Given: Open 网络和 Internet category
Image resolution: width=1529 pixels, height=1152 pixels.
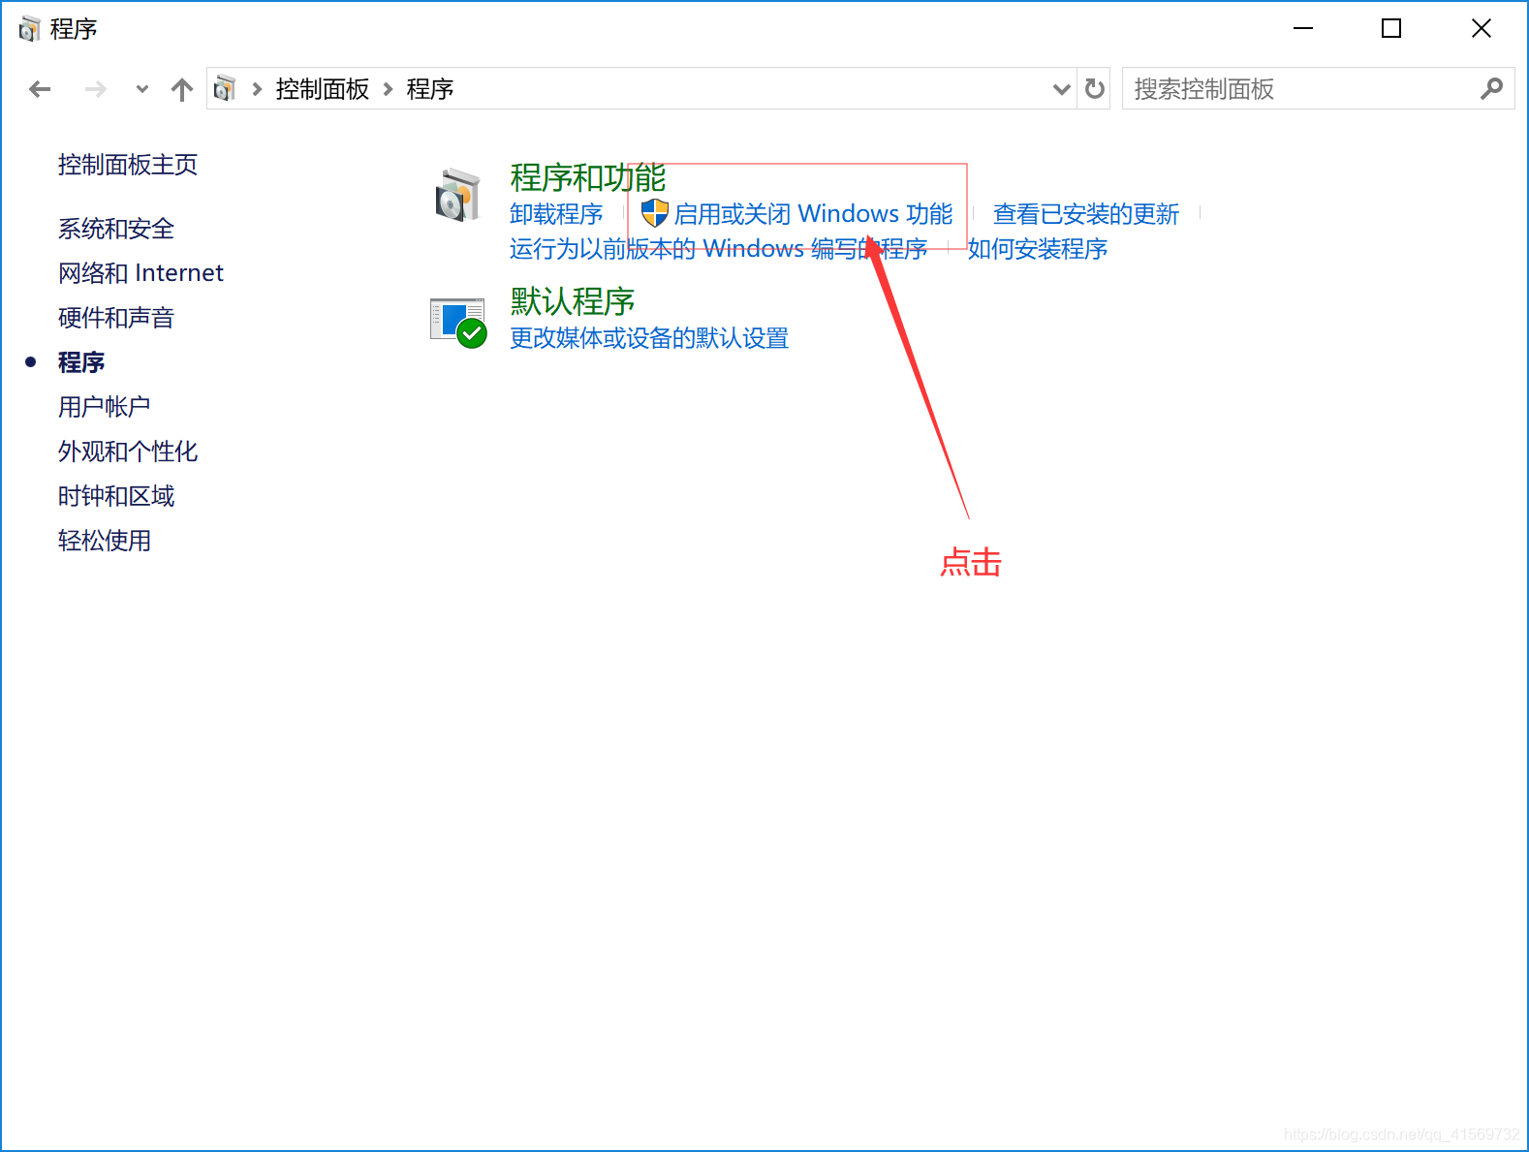Looking at the screenshot, I should (x=140, y=273).
